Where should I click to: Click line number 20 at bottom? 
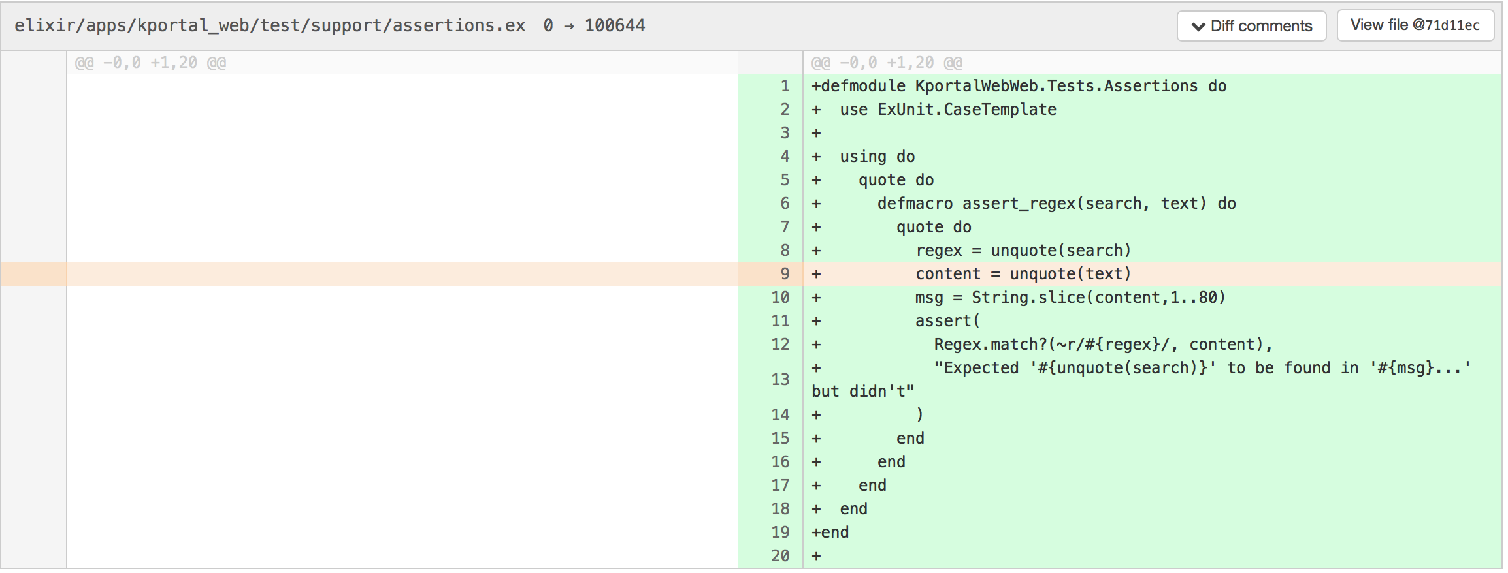780,556
